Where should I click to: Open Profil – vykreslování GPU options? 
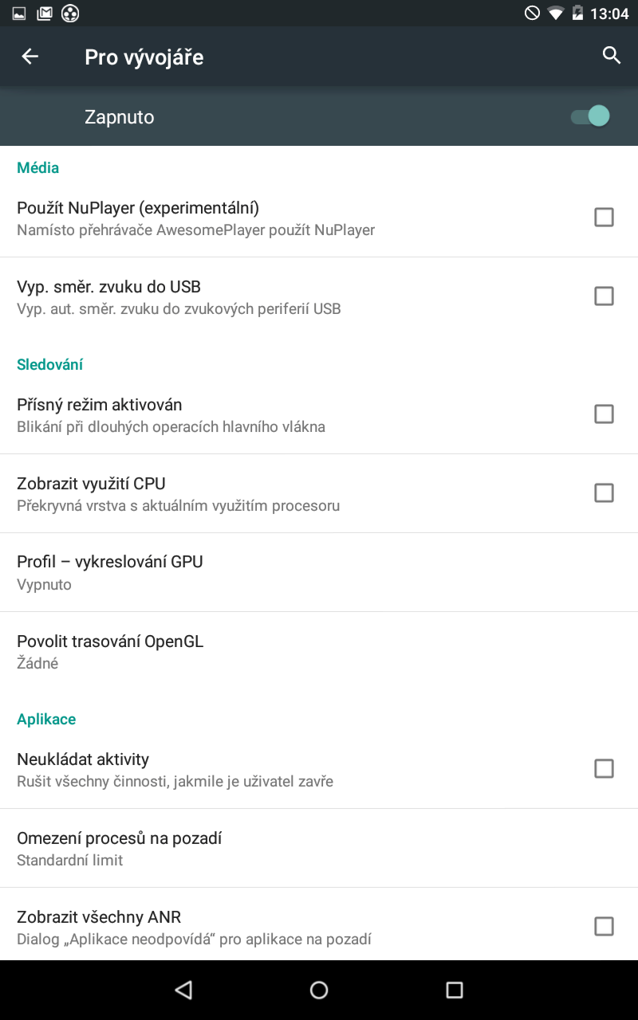point(319,572)
